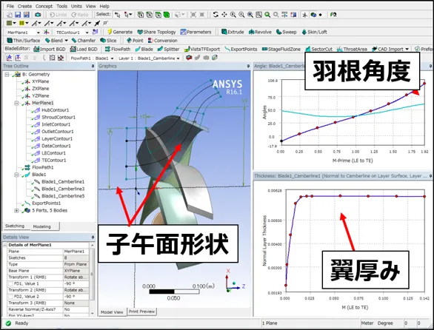Image resolution: width=434 pixels, height=330 pixels.
Task: Open the CAD Import dropdown
Action: pos(407,49)
